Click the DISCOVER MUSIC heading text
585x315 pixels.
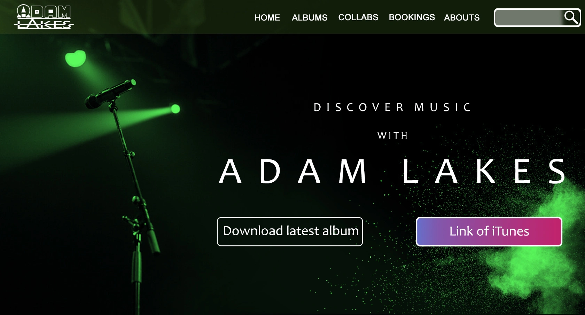coord(392,107)
